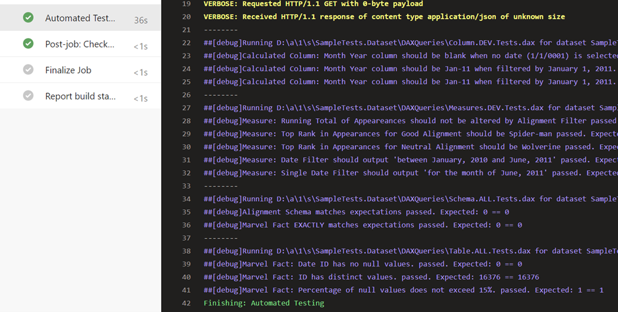Select the Finalize Job step
The height and width of the screenshot is (312, 618).
[x=68, y=70]
